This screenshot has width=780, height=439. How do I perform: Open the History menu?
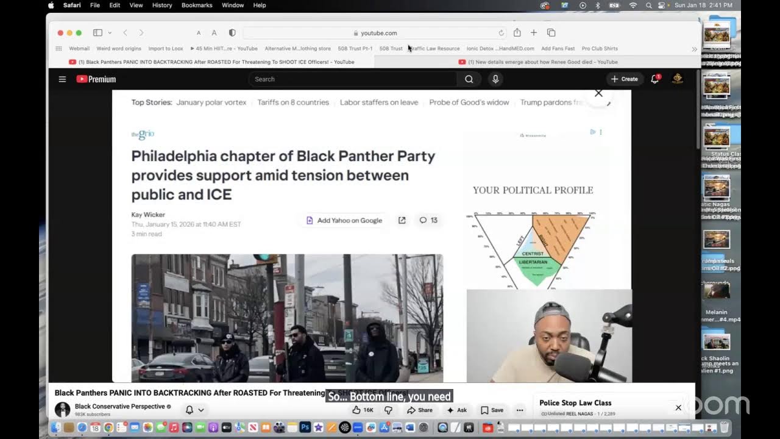click(x=162, y=5)
